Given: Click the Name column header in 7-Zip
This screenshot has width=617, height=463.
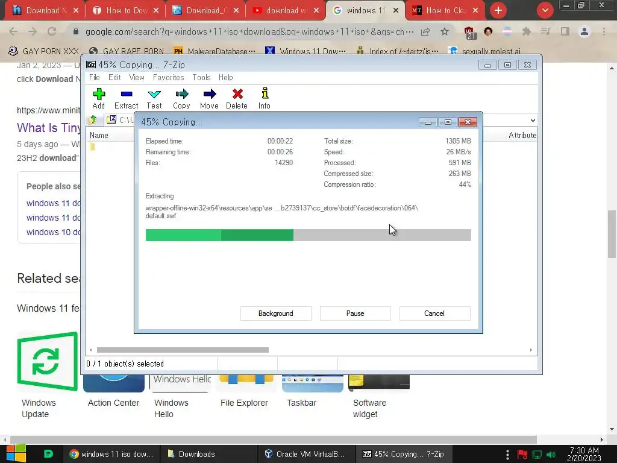Looking at the screenshot, I should coord(99,136).
